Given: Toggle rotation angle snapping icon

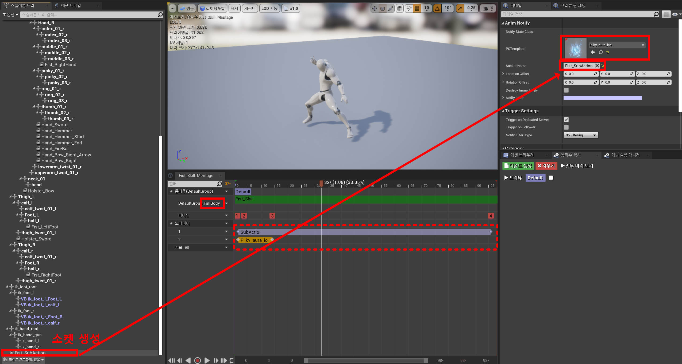Looking at the screenshot, I should point(437,9).
